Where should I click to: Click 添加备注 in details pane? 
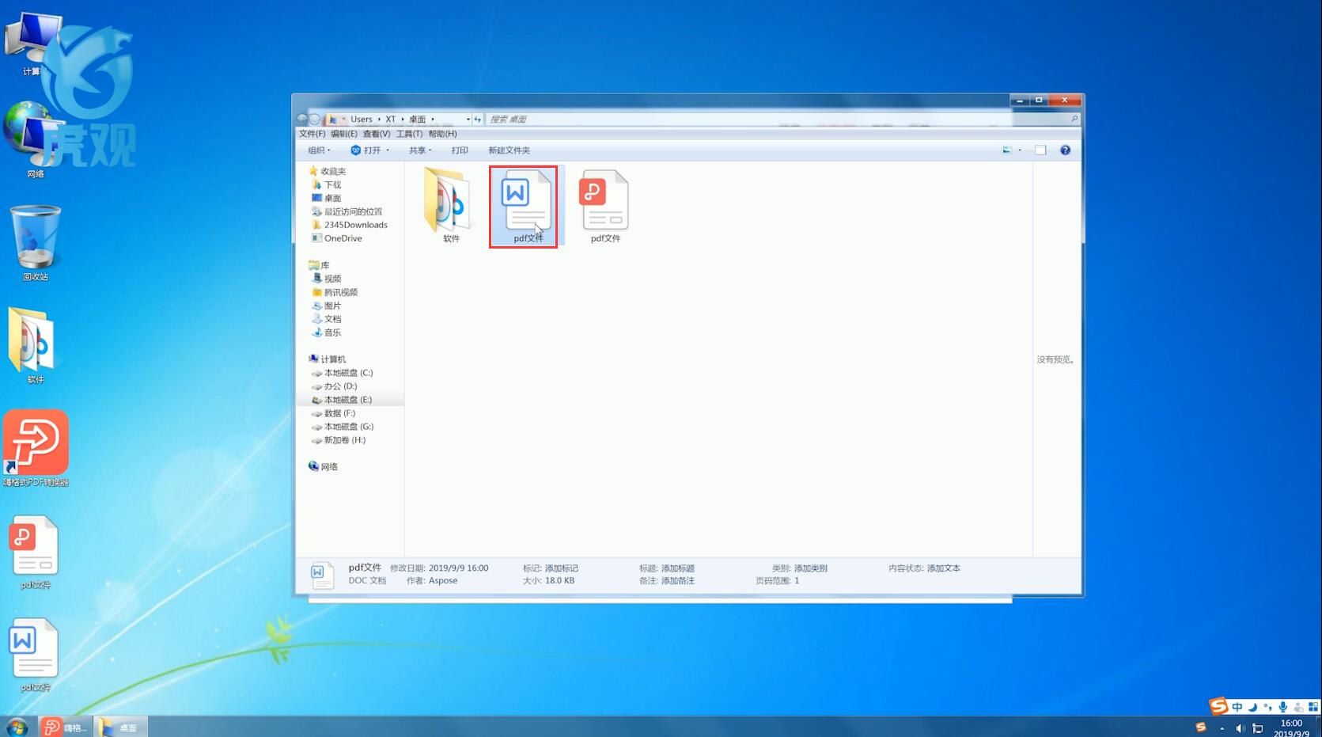(x=678, y=581)
